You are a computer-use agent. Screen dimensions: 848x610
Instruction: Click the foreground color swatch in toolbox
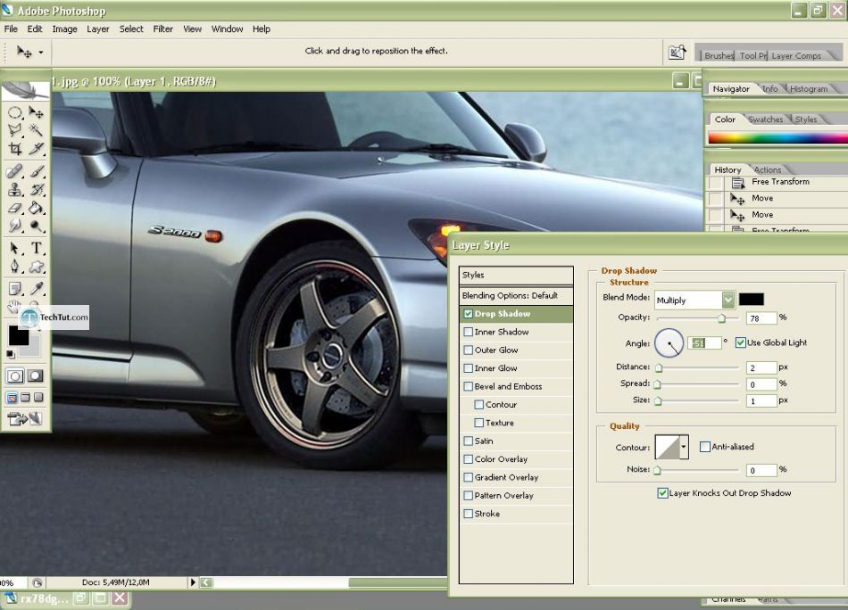[x=19, y=335]
